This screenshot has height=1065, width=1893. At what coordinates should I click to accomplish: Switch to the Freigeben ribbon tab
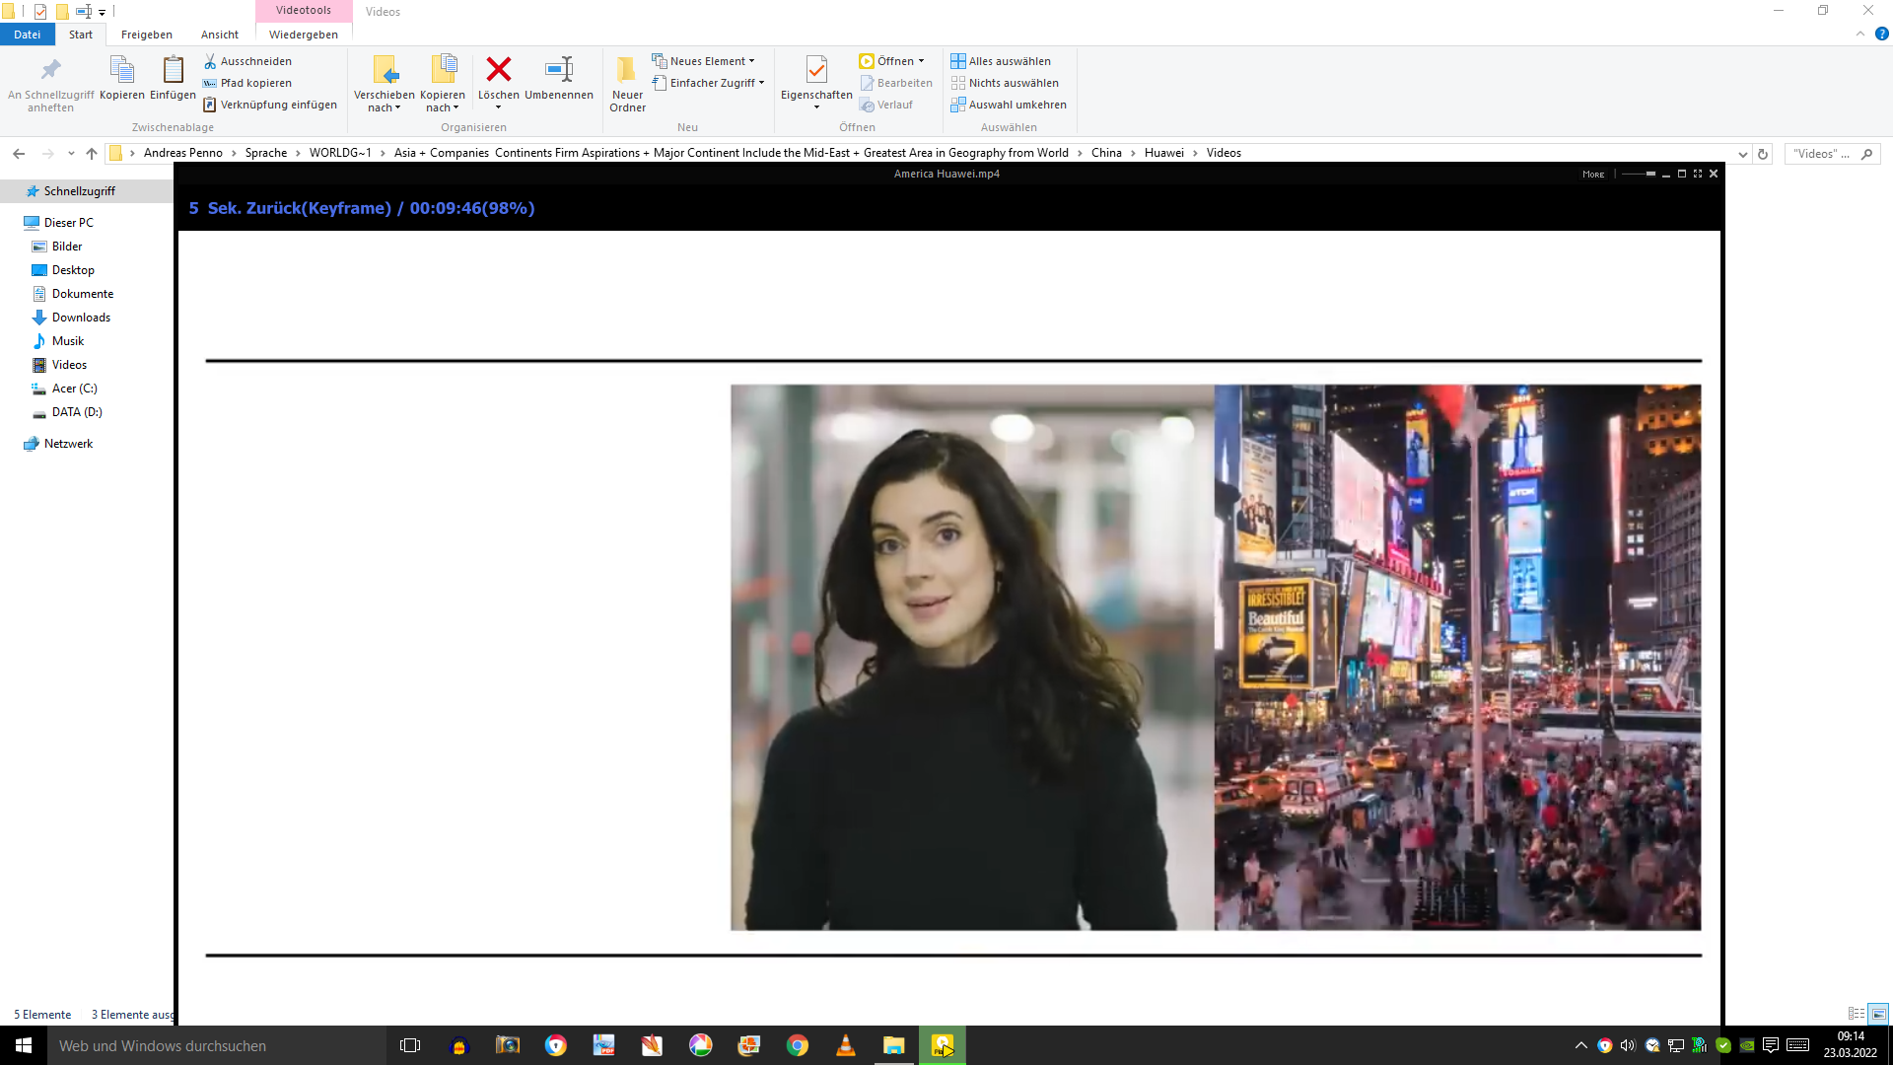click(147, 35)
